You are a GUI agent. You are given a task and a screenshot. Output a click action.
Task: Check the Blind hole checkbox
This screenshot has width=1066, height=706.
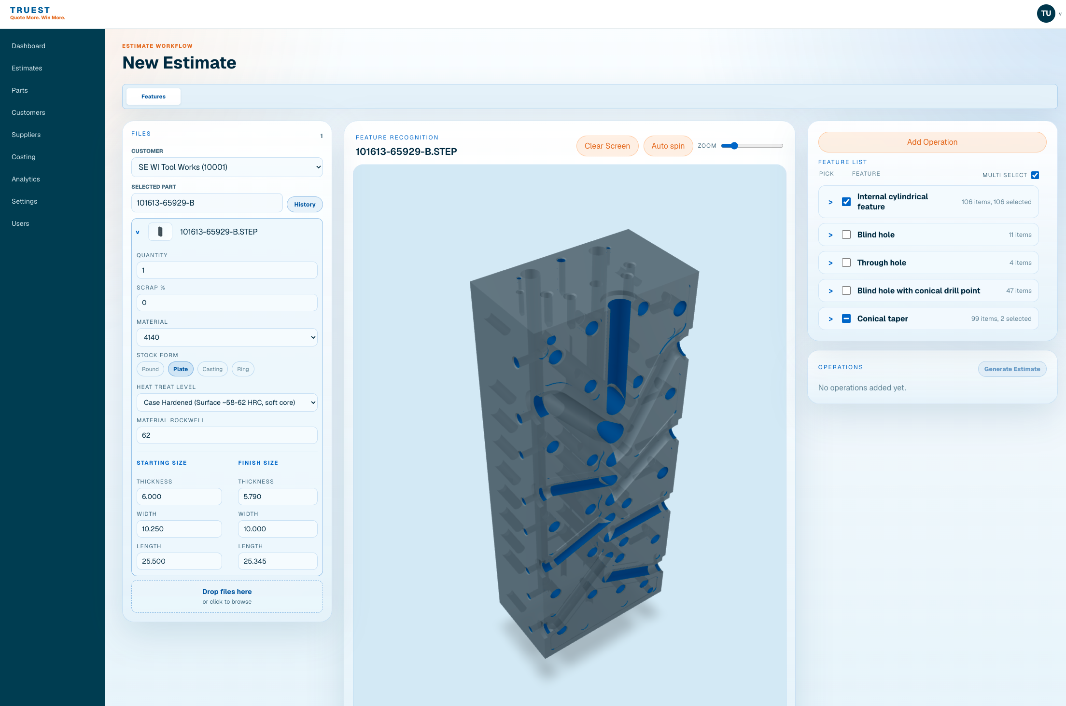tap(846, 235)
